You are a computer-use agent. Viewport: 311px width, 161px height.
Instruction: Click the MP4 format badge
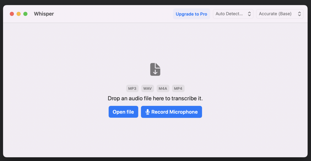[178, 89]
